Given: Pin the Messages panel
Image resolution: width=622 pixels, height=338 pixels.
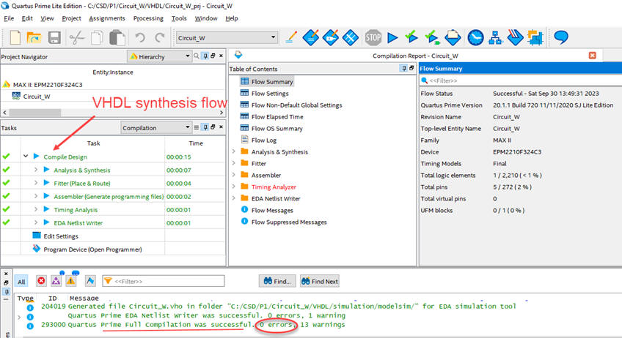Looking at the screenshot, I should coord(7,292).
